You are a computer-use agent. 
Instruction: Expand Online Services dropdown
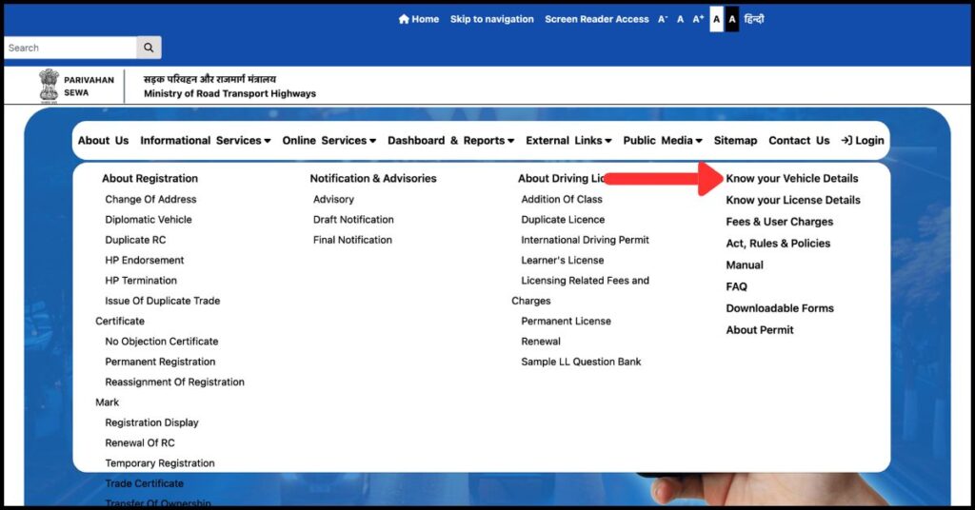coord(329,141)
